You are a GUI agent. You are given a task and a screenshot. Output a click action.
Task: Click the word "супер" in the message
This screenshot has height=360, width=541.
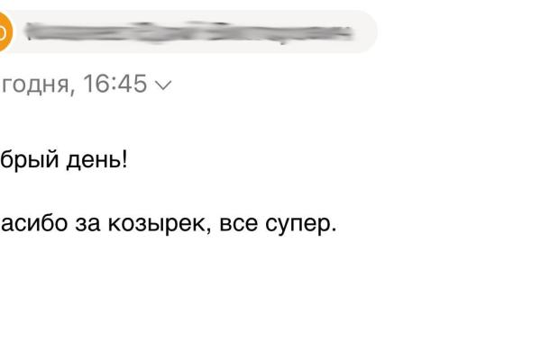coord(302,223)
